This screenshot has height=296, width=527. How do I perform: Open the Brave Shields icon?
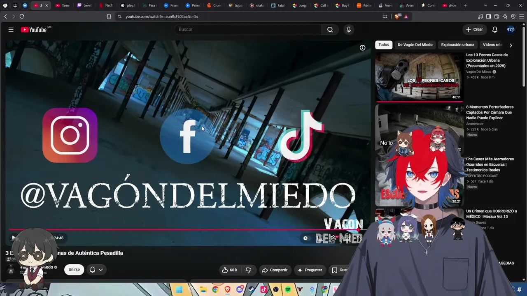click(397, 16)
